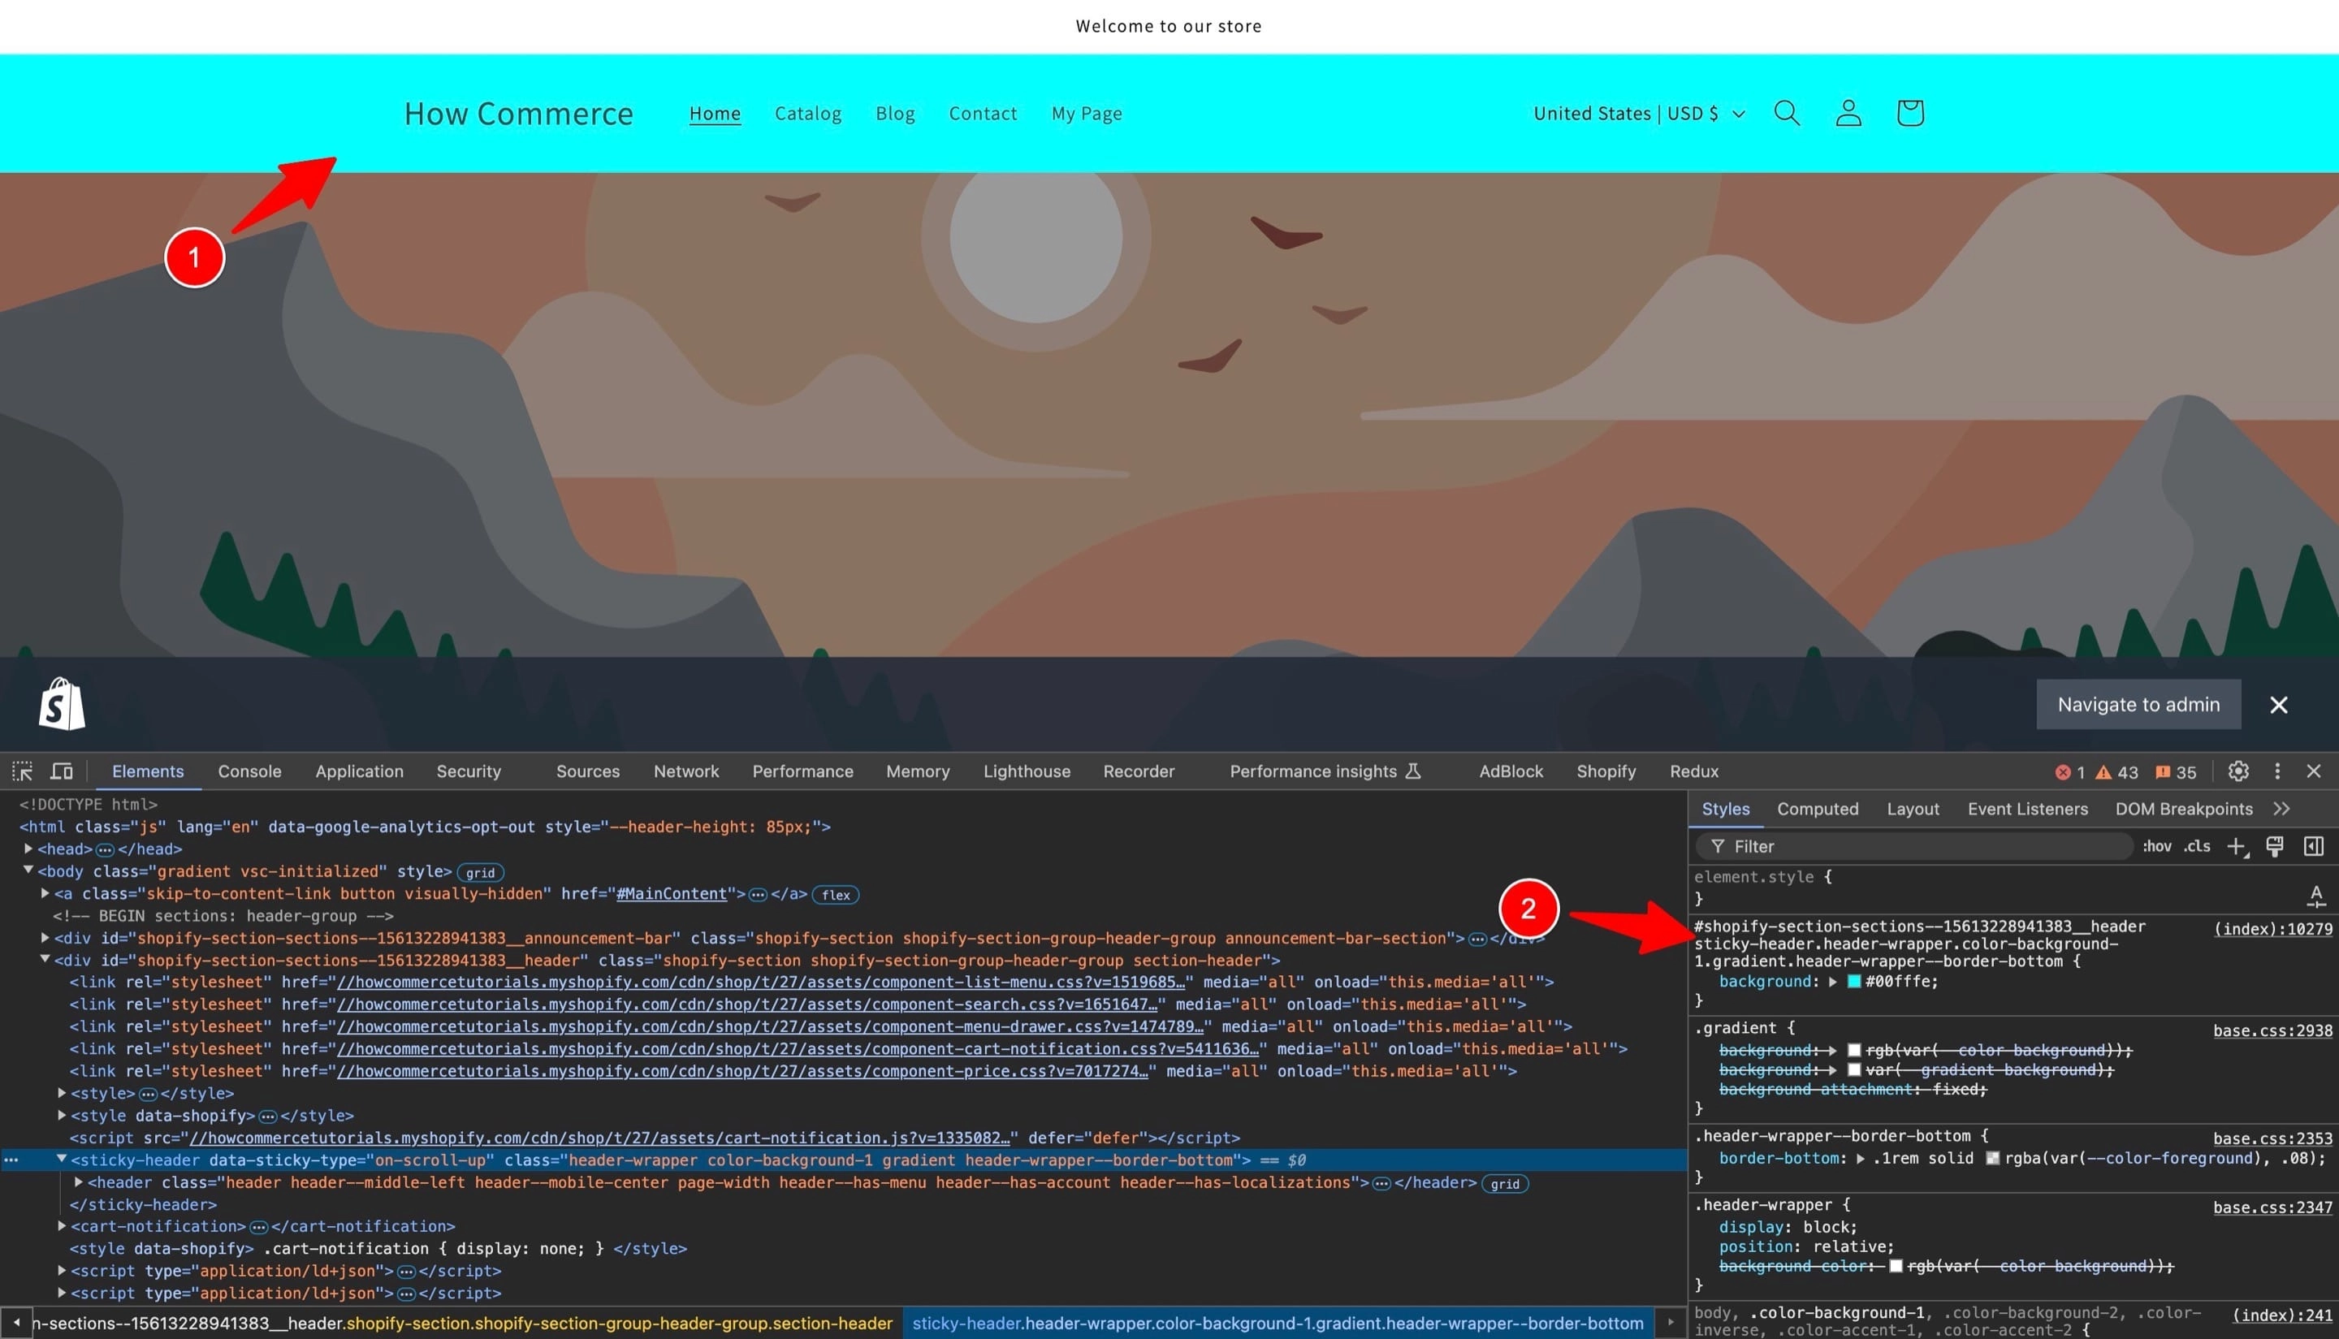This screenshot has height=1339, width=2339.
Task: Toggle the device toolbar icon
Action: [x=62, y=771]
